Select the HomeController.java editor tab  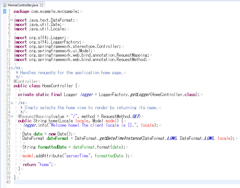23,5
